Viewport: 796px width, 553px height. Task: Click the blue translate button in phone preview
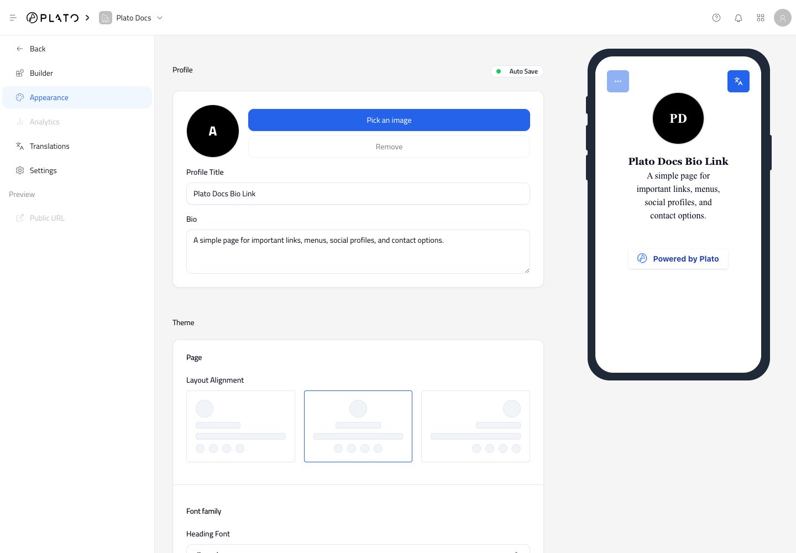click(739, 81)
